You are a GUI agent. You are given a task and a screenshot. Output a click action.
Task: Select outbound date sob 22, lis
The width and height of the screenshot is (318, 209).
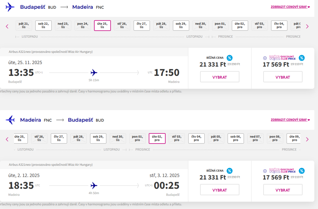pos(43,25)
